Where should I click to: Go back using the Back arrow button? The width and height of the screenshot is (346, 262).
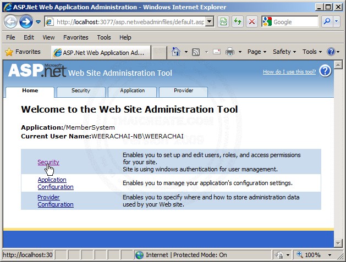pyautogui.click(x=10, y=21)
